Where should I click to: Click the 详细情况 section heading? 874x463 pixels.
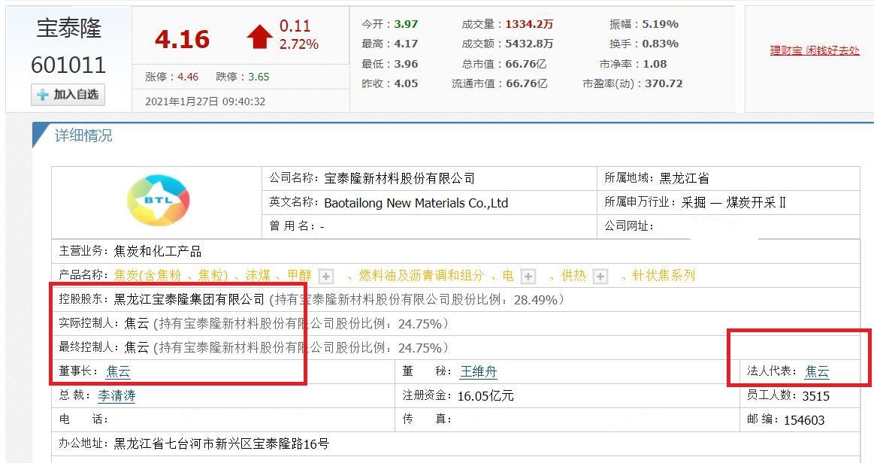pyautogui.click(x=83, y=135)
